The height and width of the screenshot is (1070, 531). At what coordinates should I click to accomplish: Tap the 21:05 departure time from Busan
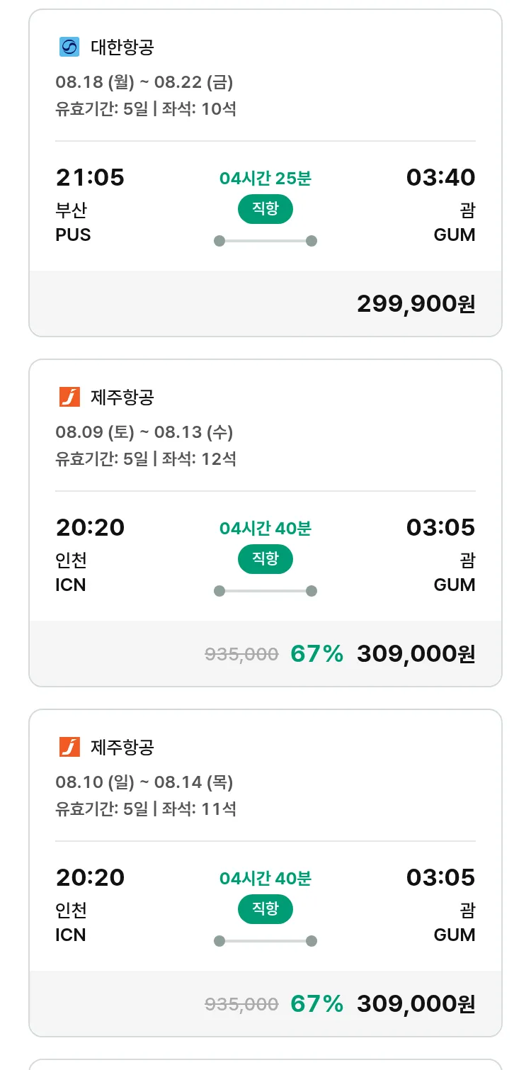pos(90,177)
